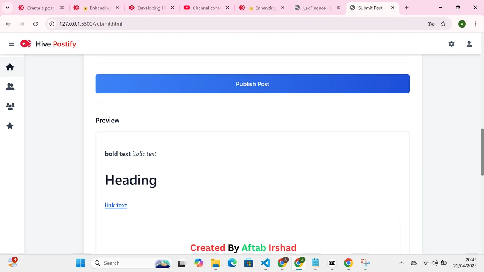Open settings via the gear icon
The image size is (484, 272).
point(451,44)
